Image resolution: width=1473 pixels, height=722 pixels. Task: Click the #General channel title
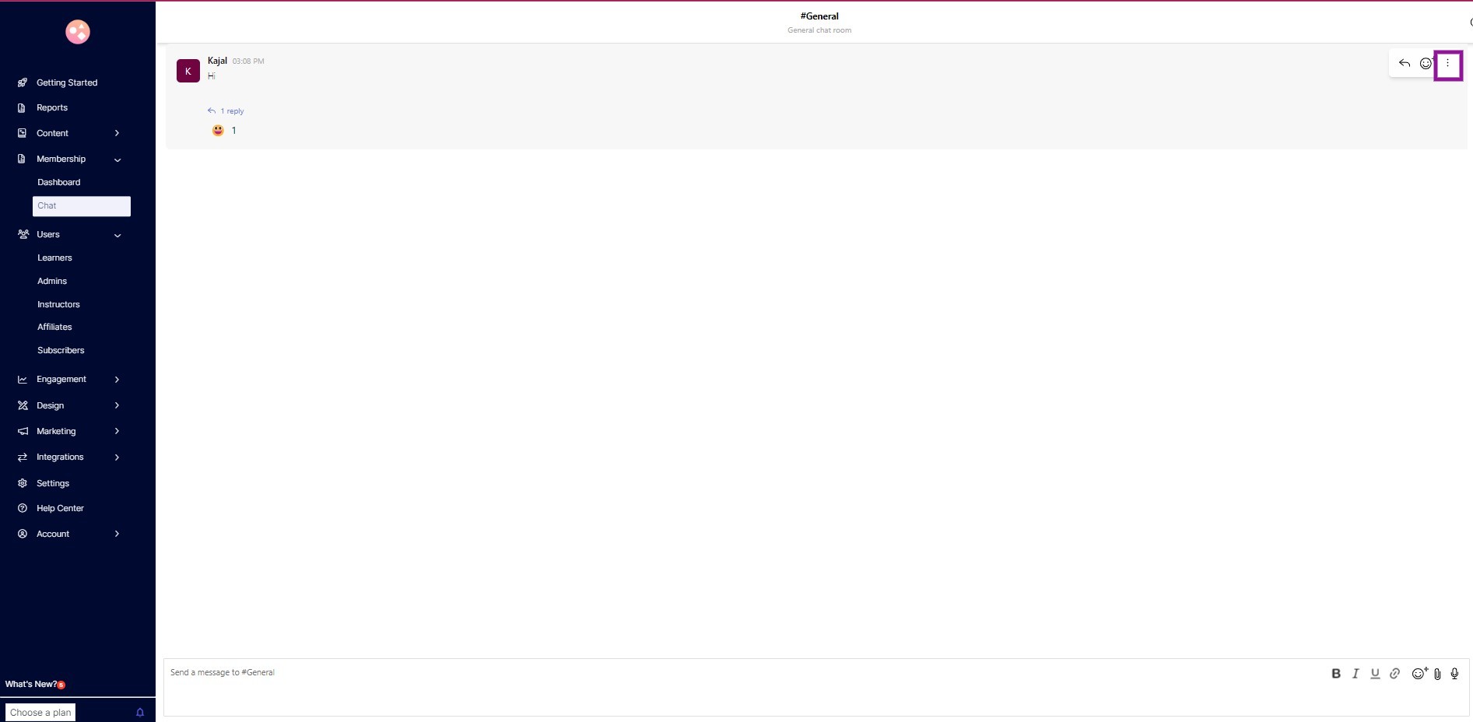tap(819, 16)
